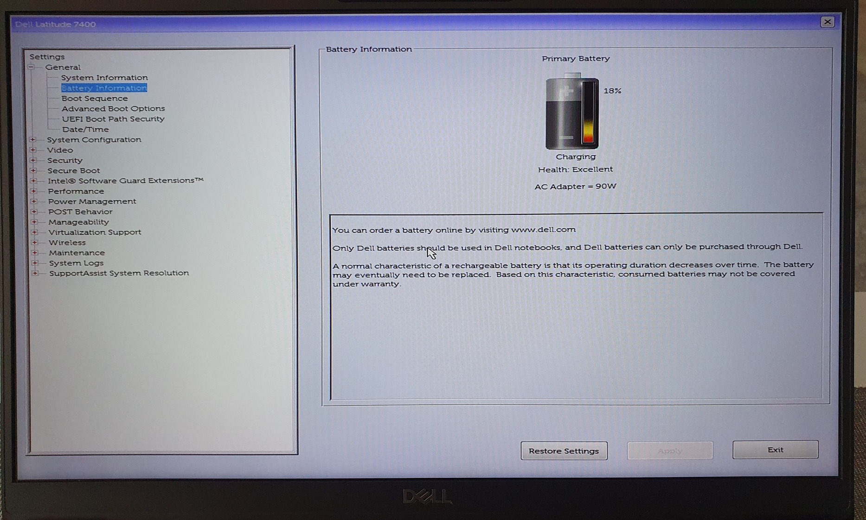Collapse the General tree section
The image size is (866, 520).
click(31, 67)
